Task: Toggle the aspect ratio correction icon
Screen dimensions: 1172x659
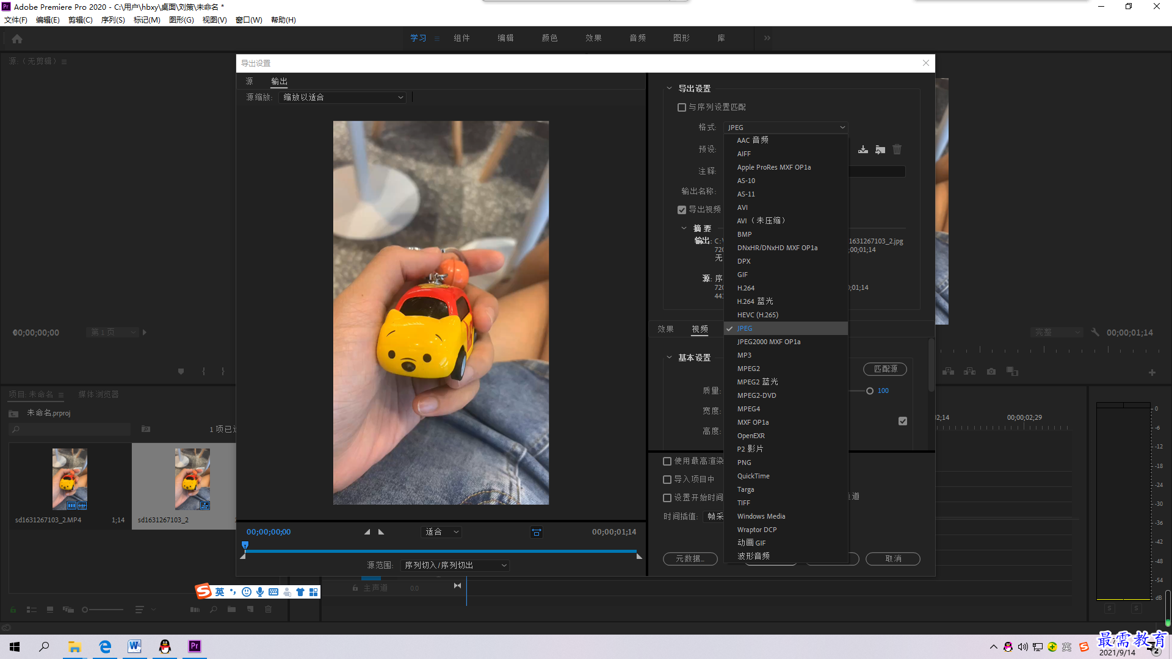Action: (x=537, y=532)
